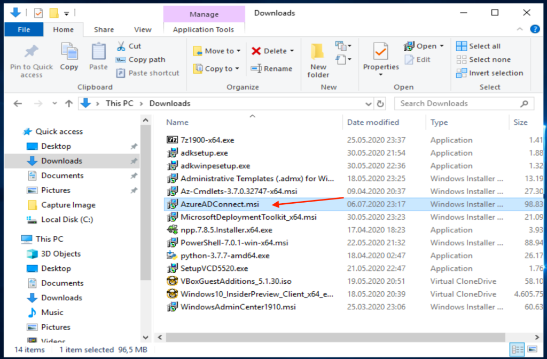547x359 pixels.
Task: Click the Copy ribbon icon
Action: click(69, 52)
